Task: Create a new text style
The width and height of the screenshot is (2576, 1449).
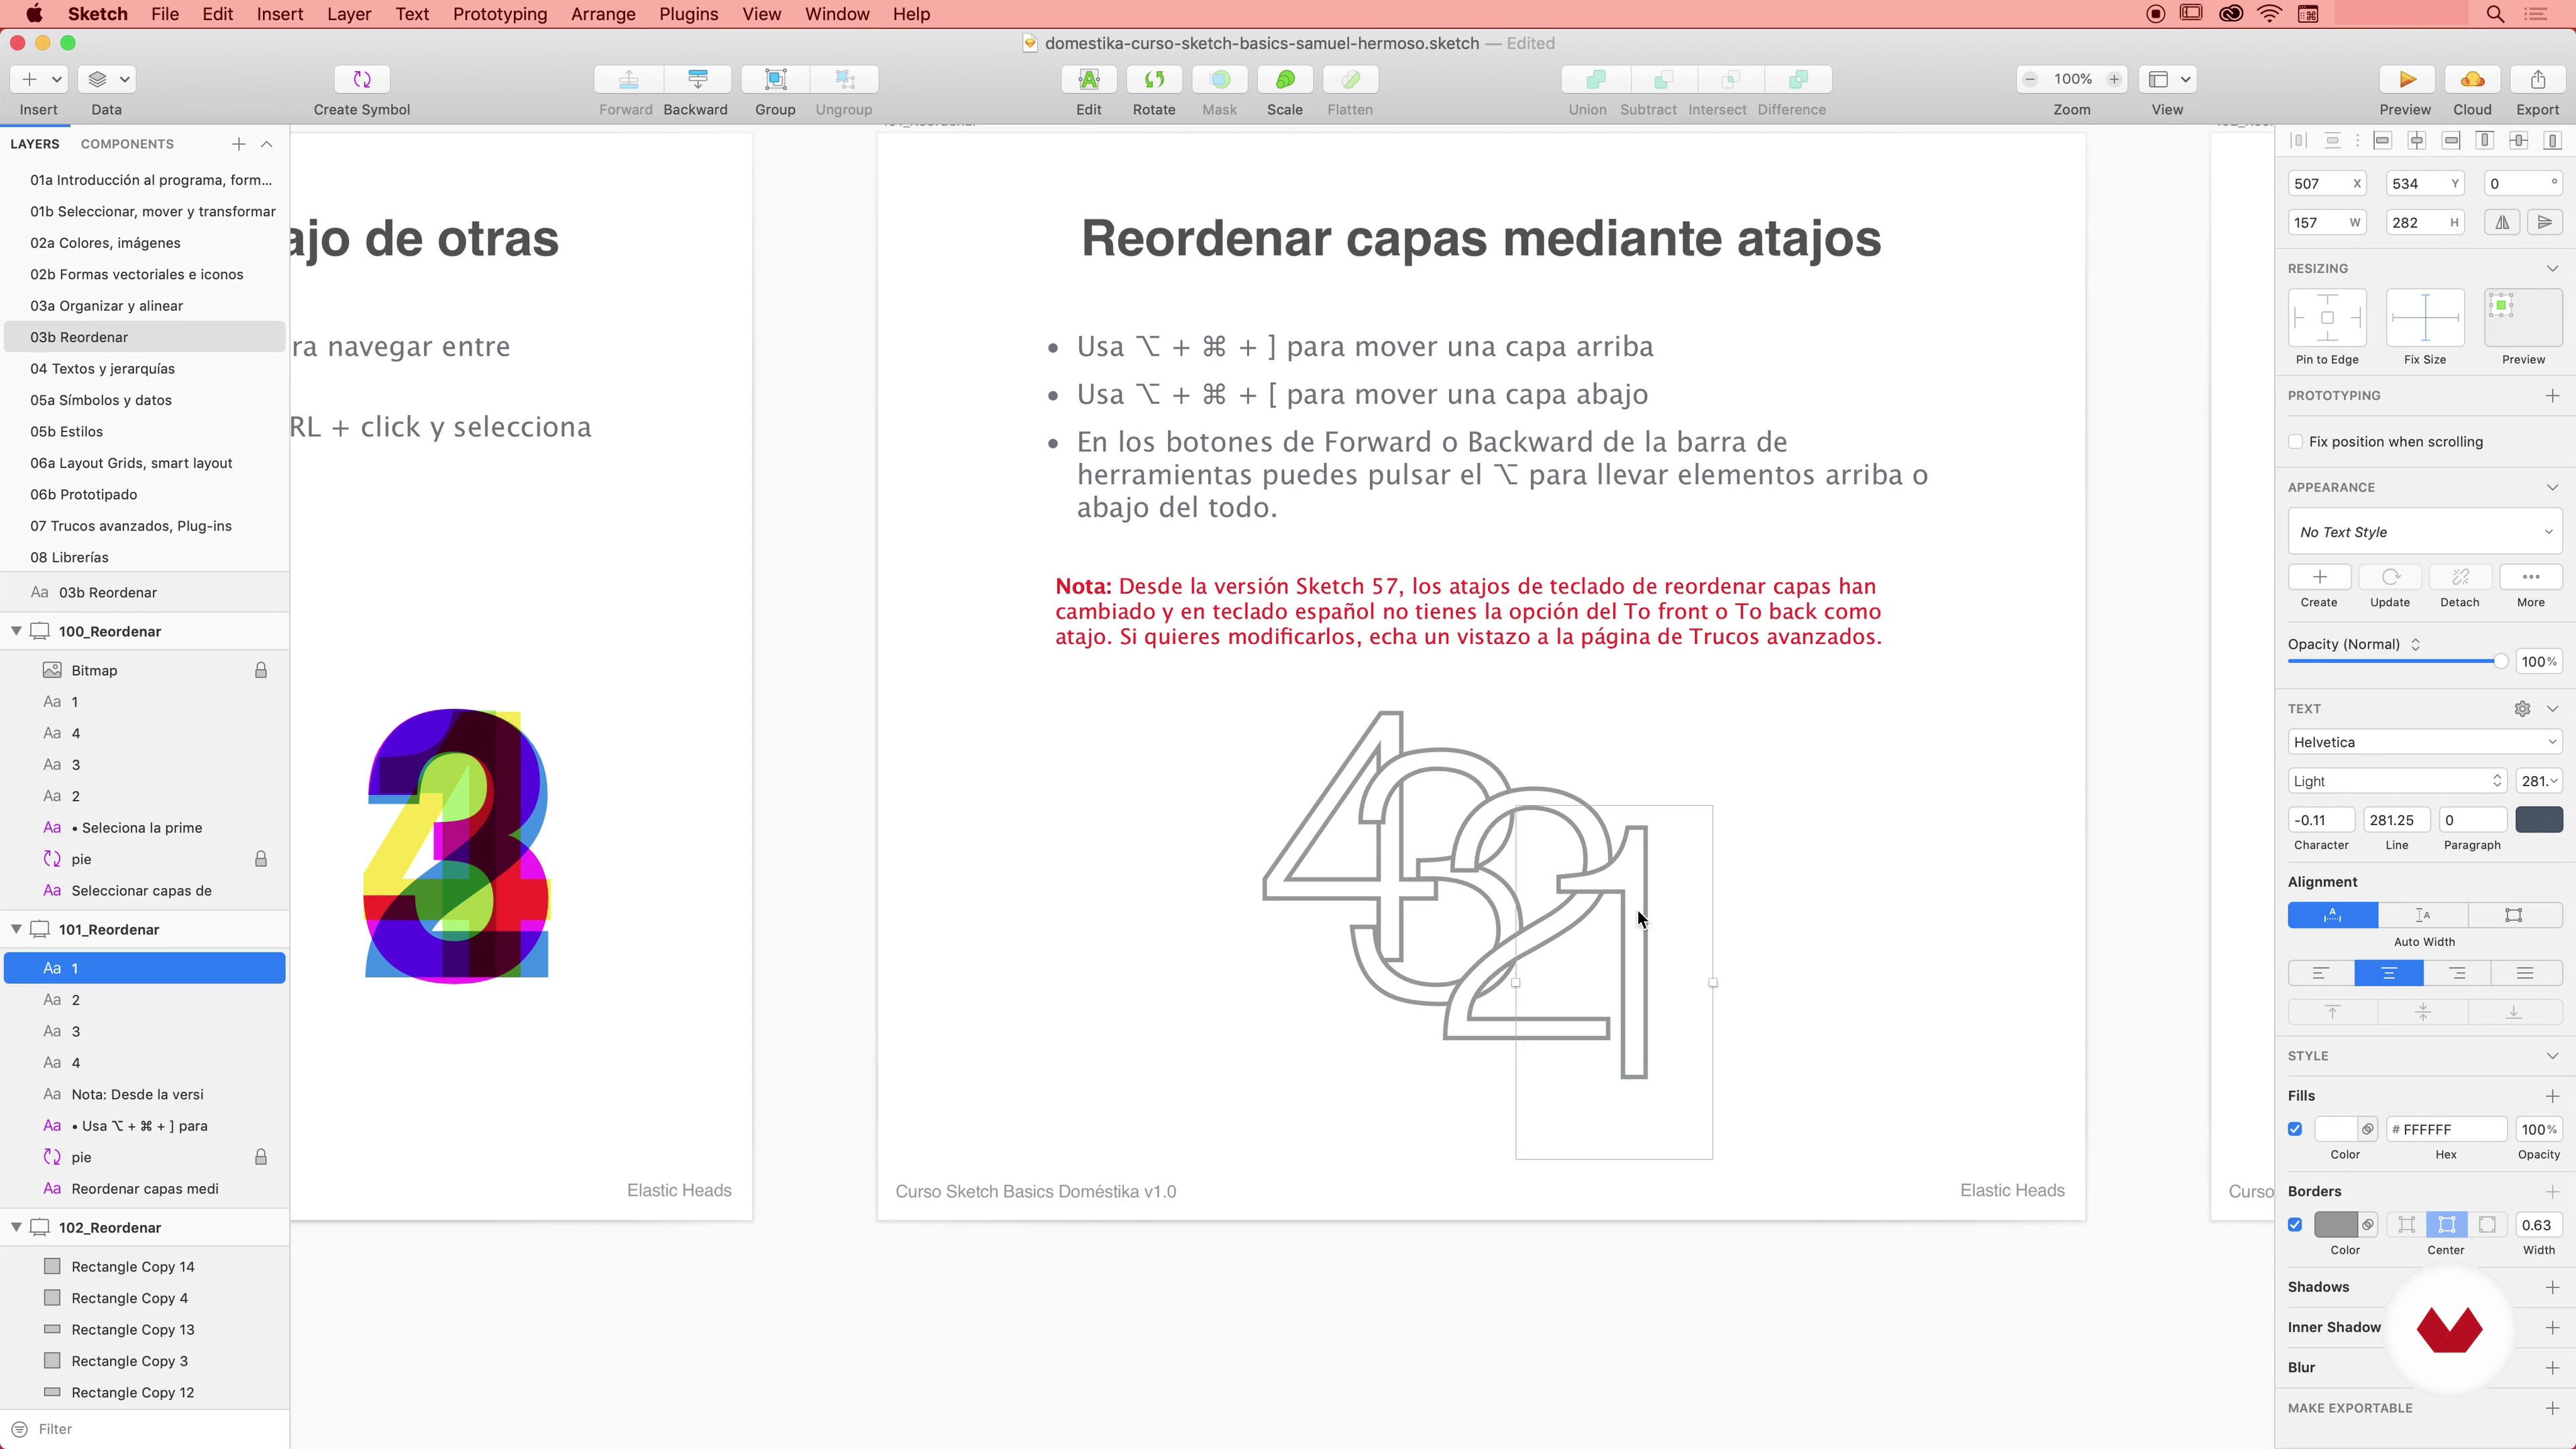Action: coord(2319,577)
